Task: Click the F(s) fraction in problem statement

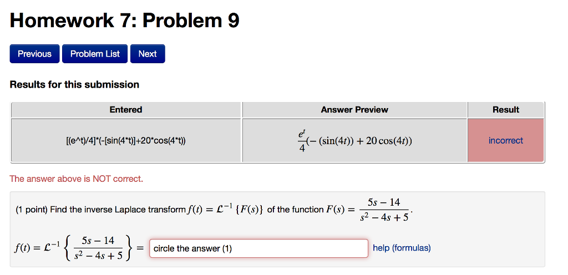Action: tap(383, 210)
